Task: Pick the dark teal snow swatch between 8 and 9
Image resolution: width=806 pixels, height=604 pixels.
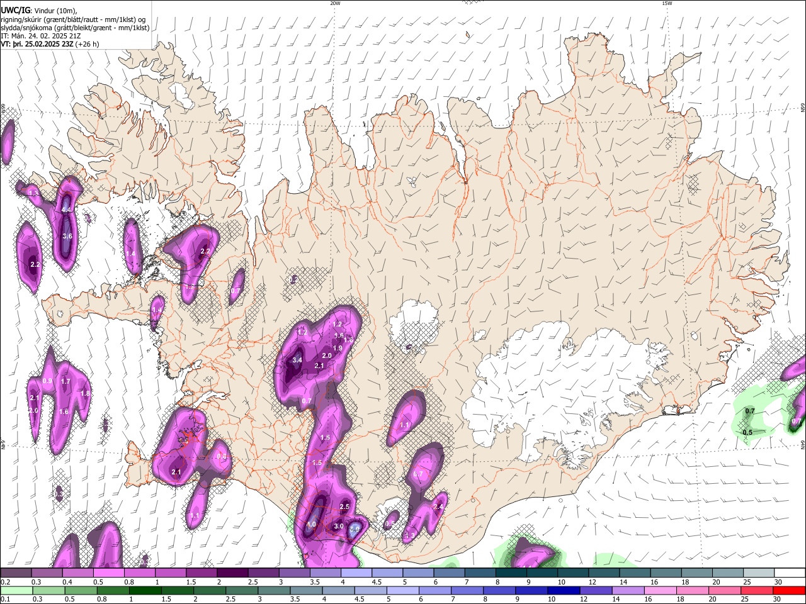Action: click(x=511, y=573)
